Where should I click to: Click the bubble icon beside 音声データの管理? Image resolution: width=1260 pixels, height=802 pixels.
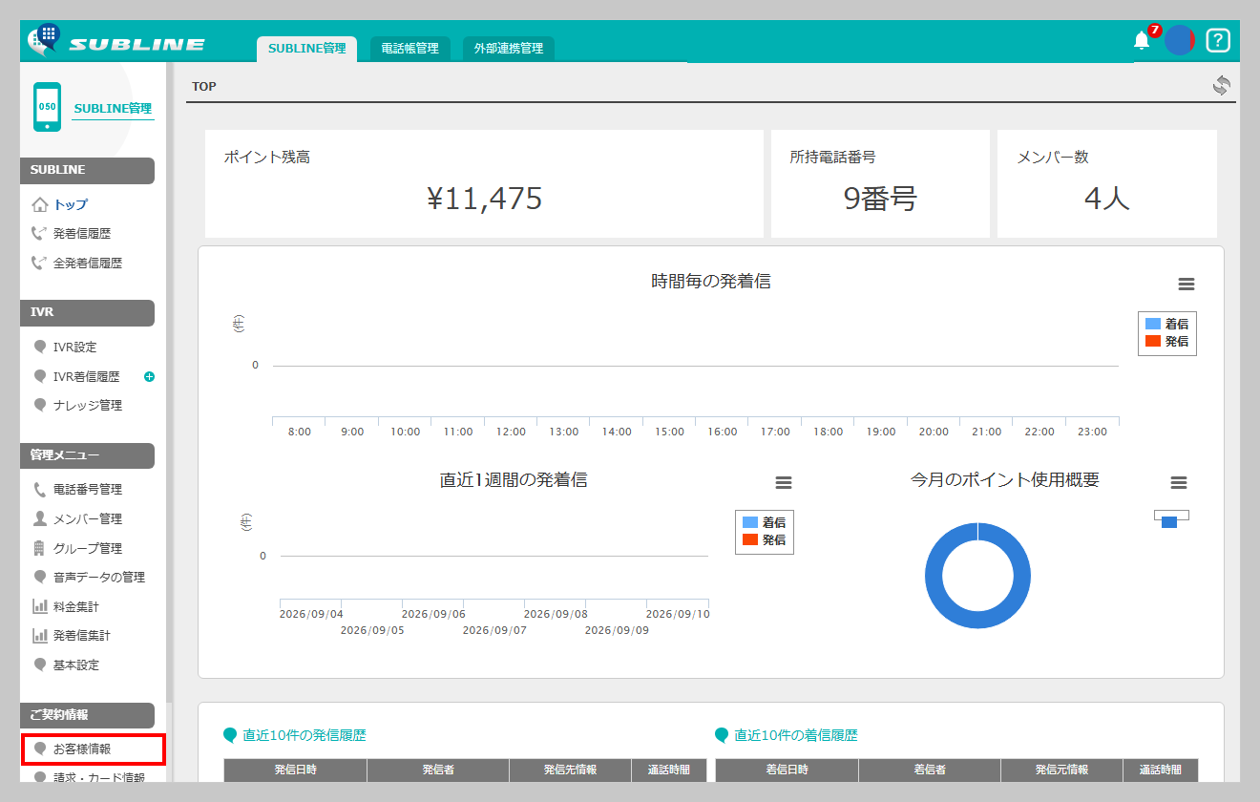click(40, 578)
